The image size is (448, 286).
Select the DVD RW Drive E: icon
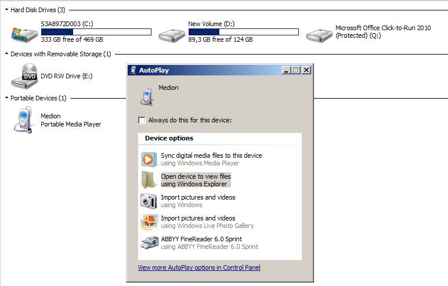point(24,76)
